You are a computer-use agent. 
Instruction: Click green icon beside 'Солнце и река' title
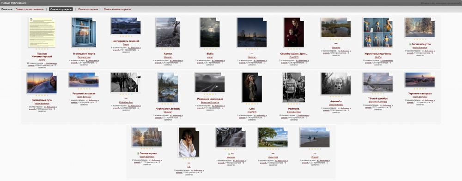pos(138,153)
